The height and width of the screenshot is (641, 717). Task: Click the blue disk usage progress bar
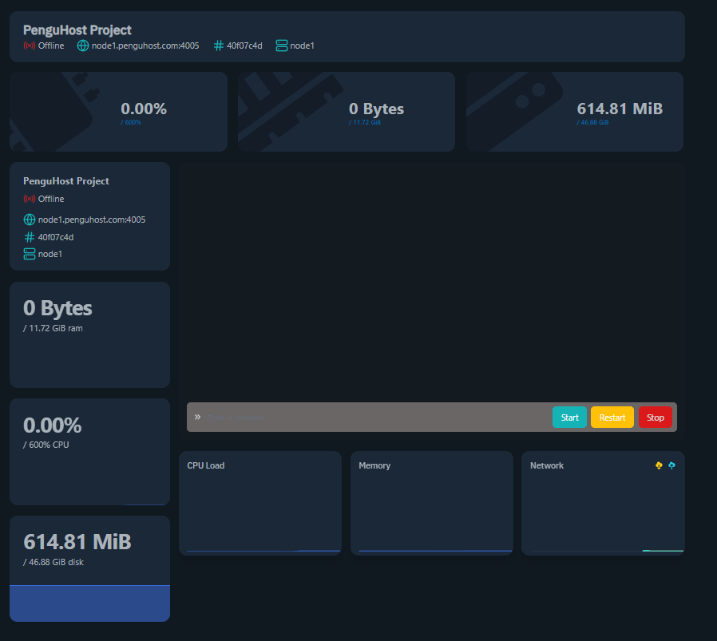coord(89,603)
